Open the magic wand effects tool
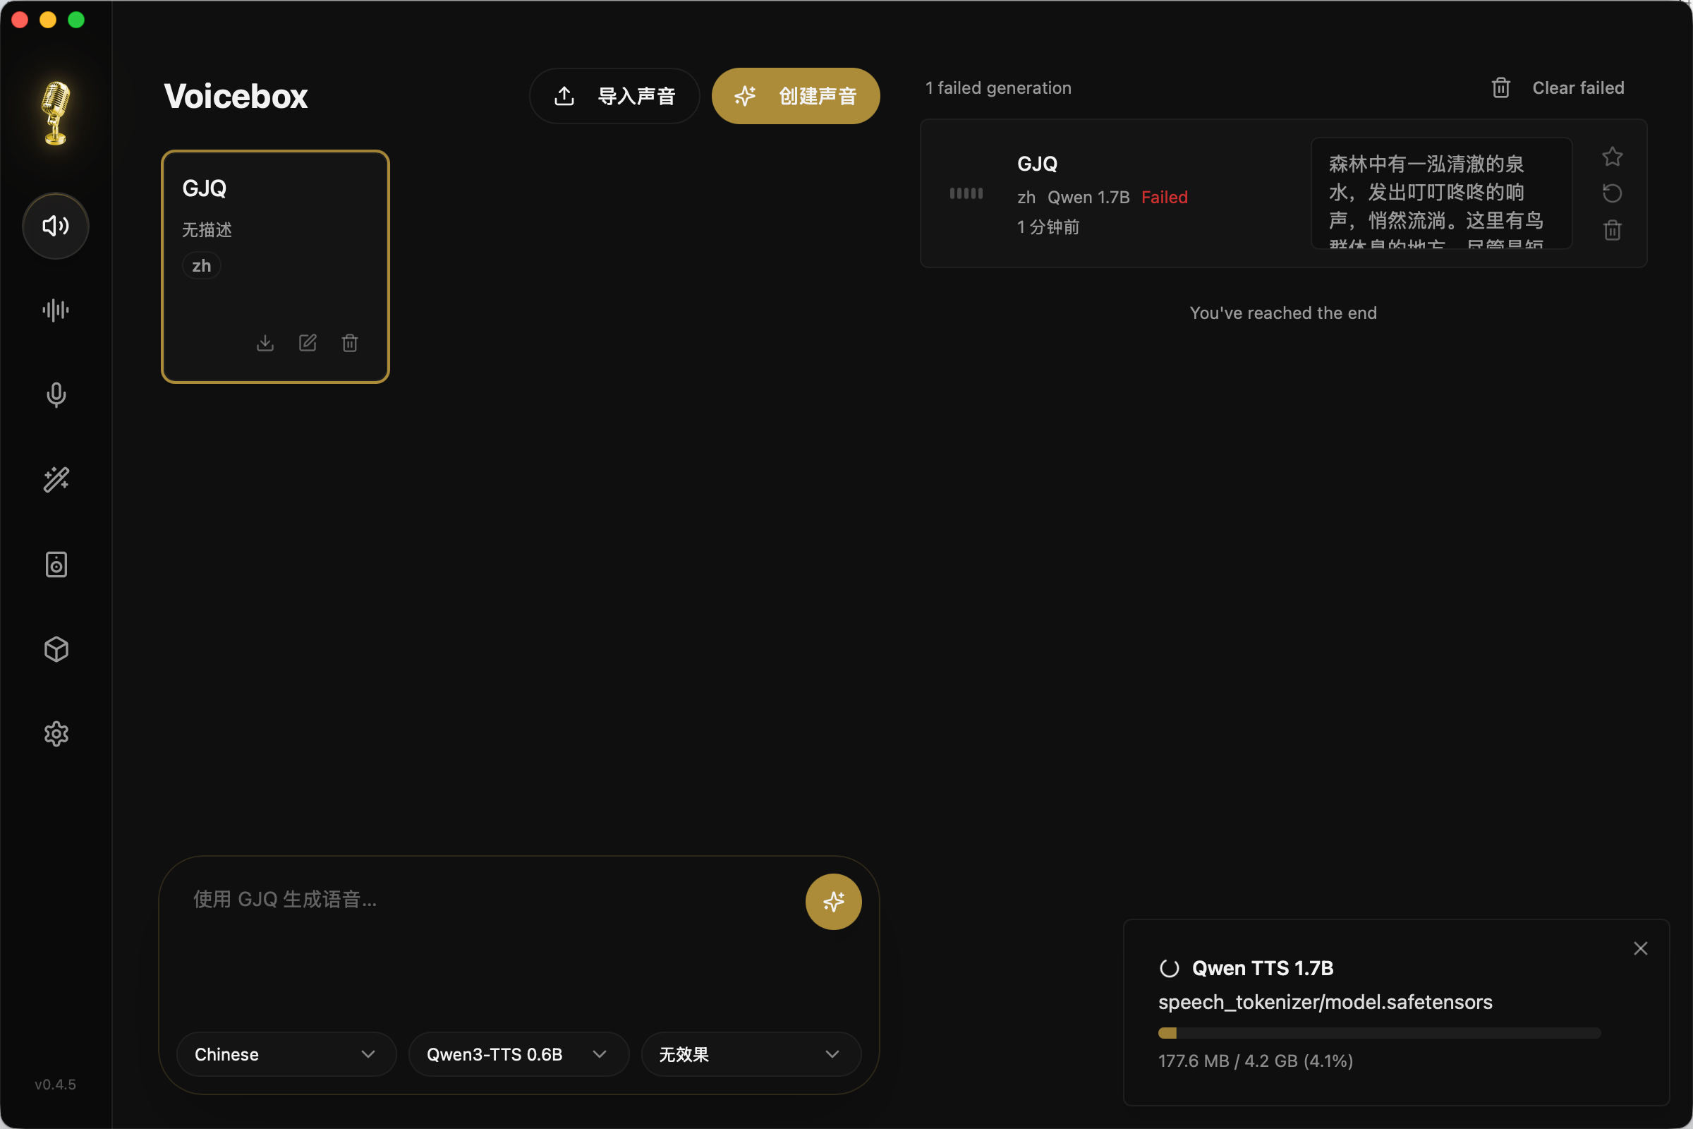Image resolution: width=1693 pixels, height=1129 pixels. (x=56, y=480)
